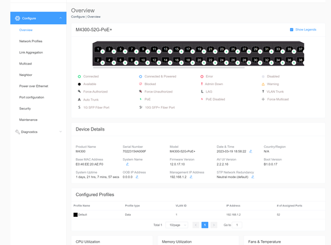Select port 7 on switch diagram
The image size is (331, 245).
131,49
